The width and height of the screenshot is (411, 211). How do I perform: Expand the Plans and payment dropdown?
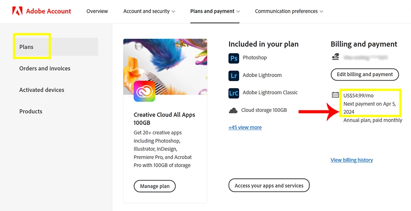tap(215, 11)
